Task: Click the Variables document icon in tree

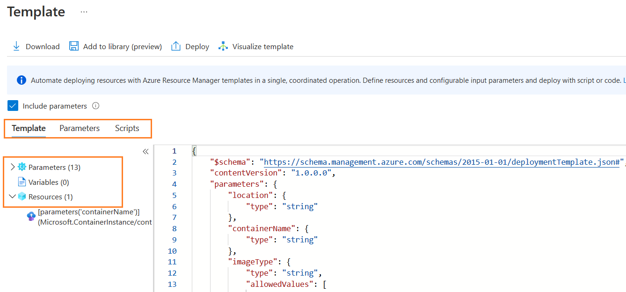Action: tap(22, 182)
